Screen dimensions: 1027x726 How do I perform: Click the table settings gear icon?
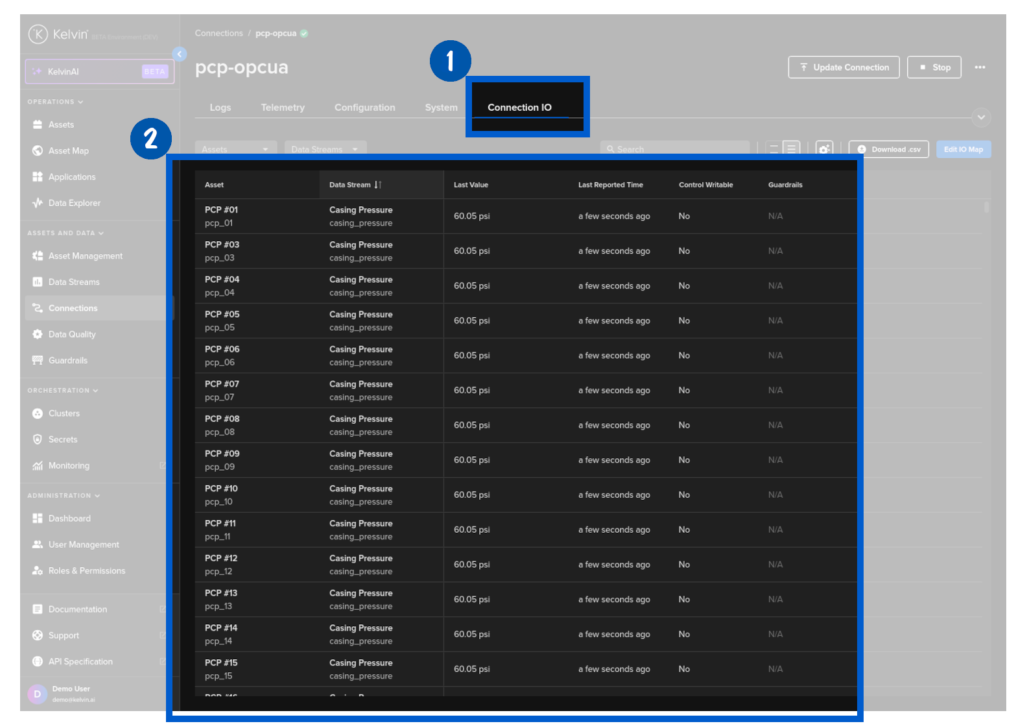pyautogui.click(x=824, y=149)
